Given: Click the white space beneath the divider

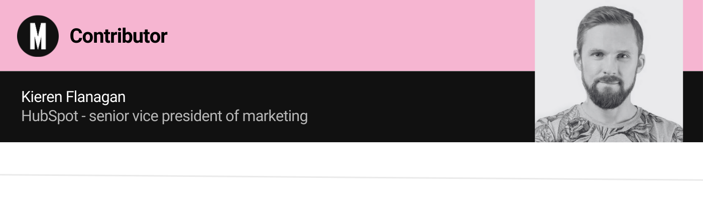Looking at the screenshot, I should tap(351, 190).
